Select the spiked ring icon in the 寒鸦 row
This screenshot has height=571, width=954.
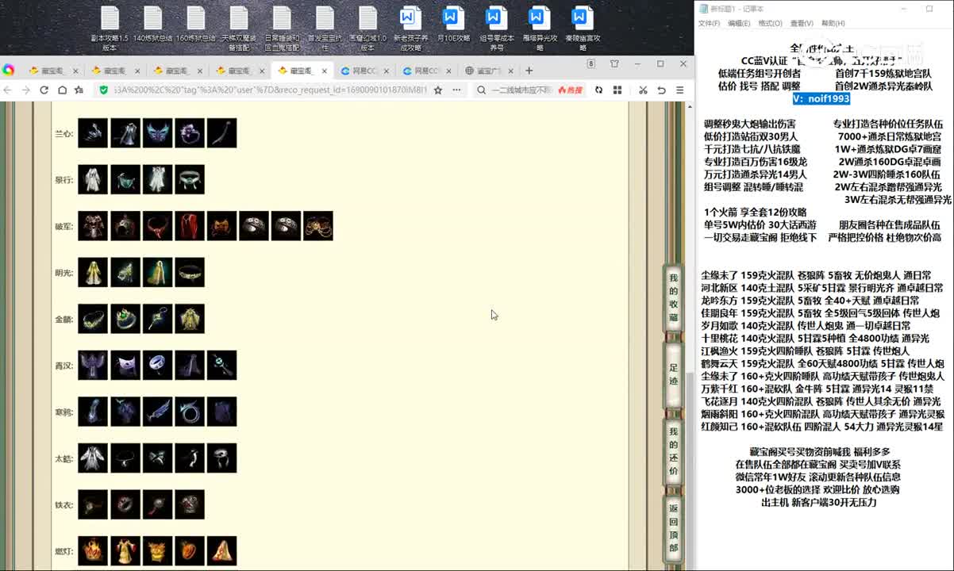coord(190,412)
